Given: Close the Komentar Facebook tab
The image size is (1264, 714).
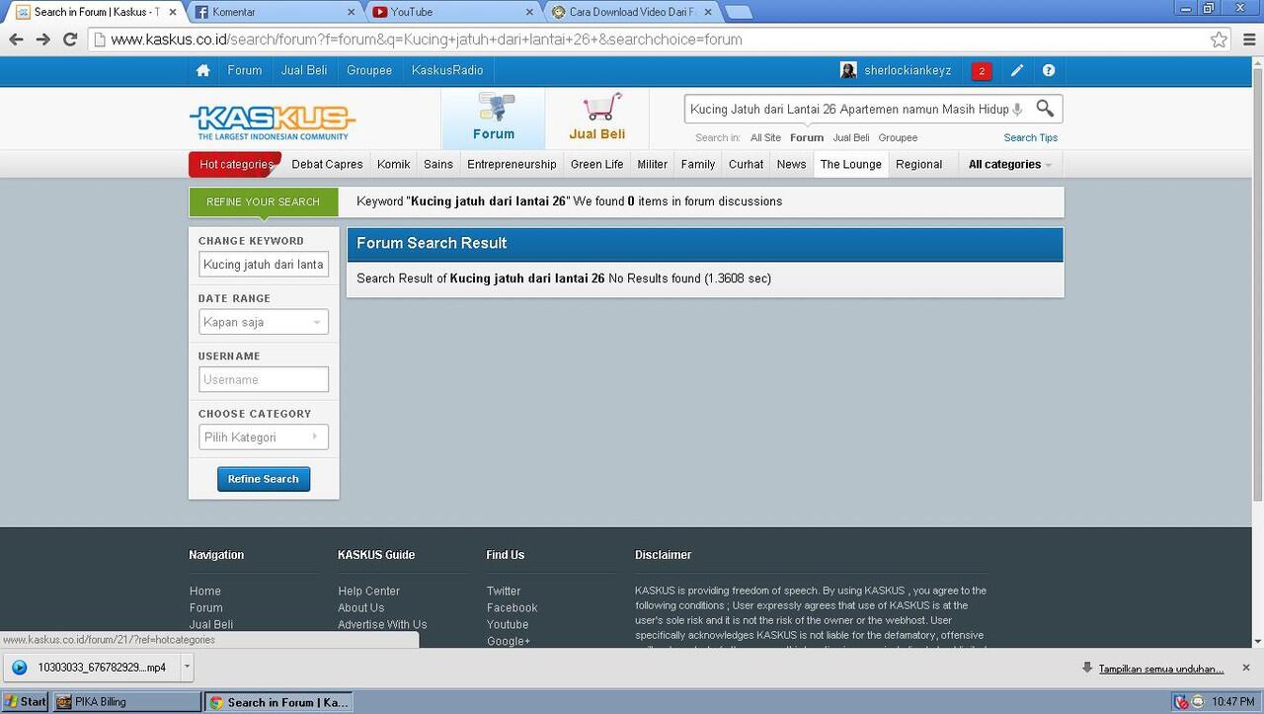Looking at the screenshot, I should tap(352, 12).
